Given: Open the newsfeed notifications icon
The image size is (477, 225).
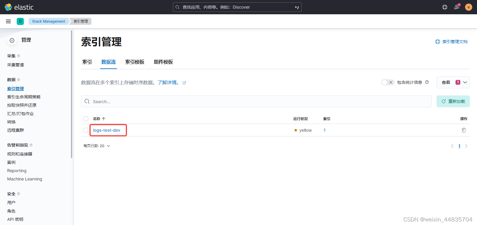Looking at the screenshot, I should (457, 7).
